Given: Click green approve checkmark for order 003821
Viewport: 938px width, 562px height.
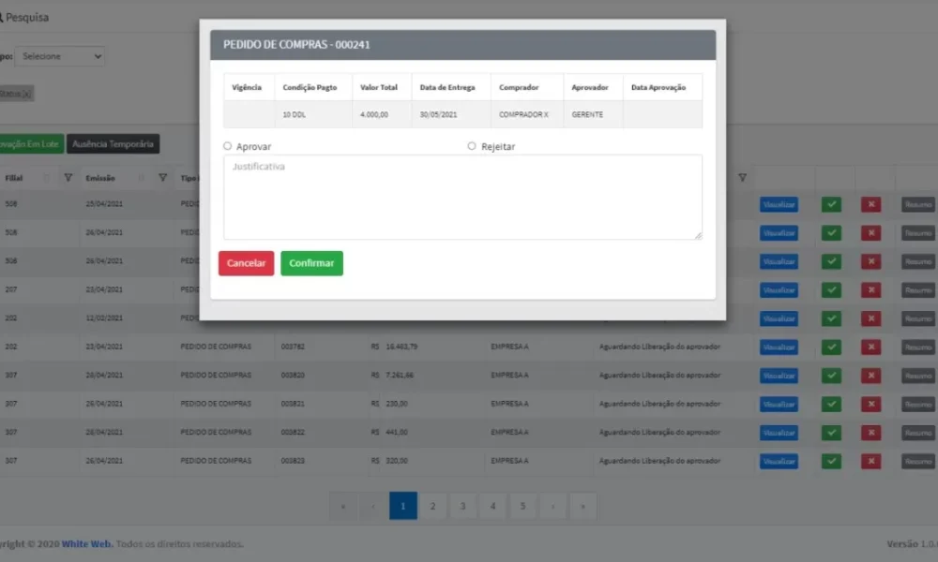Looking at the screenshot, I should pos(831,405).
